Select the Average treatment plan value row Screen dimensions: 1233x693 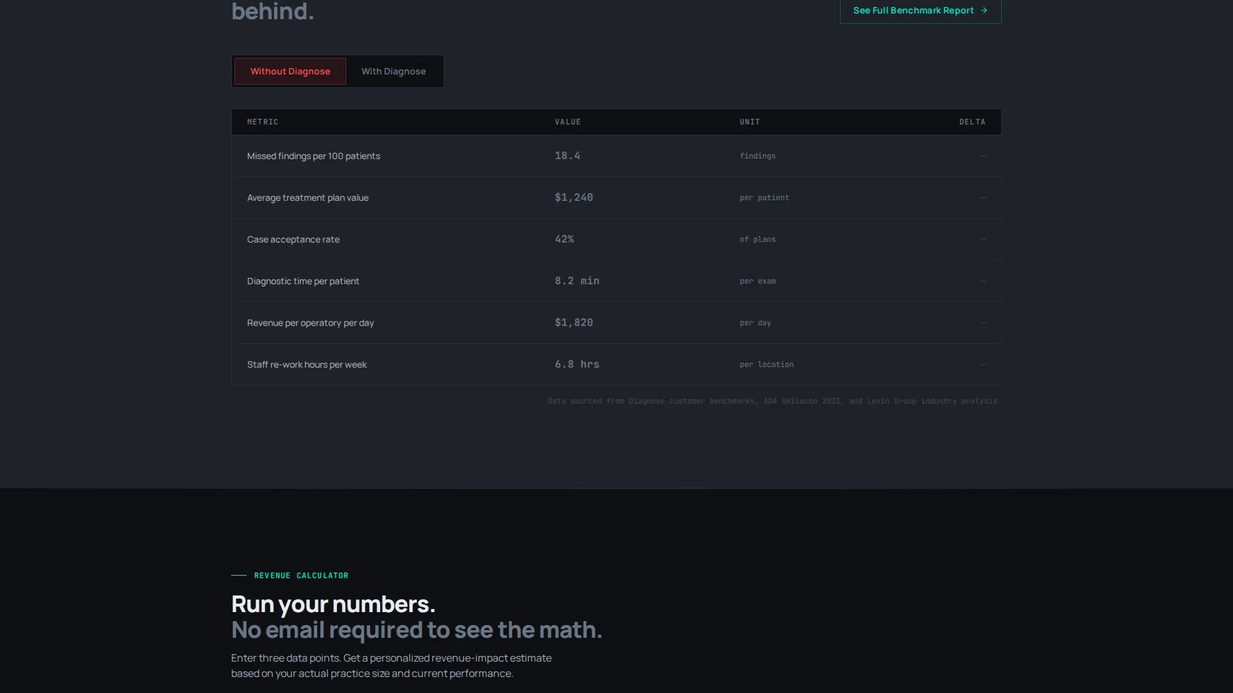(x=616, y=198)
